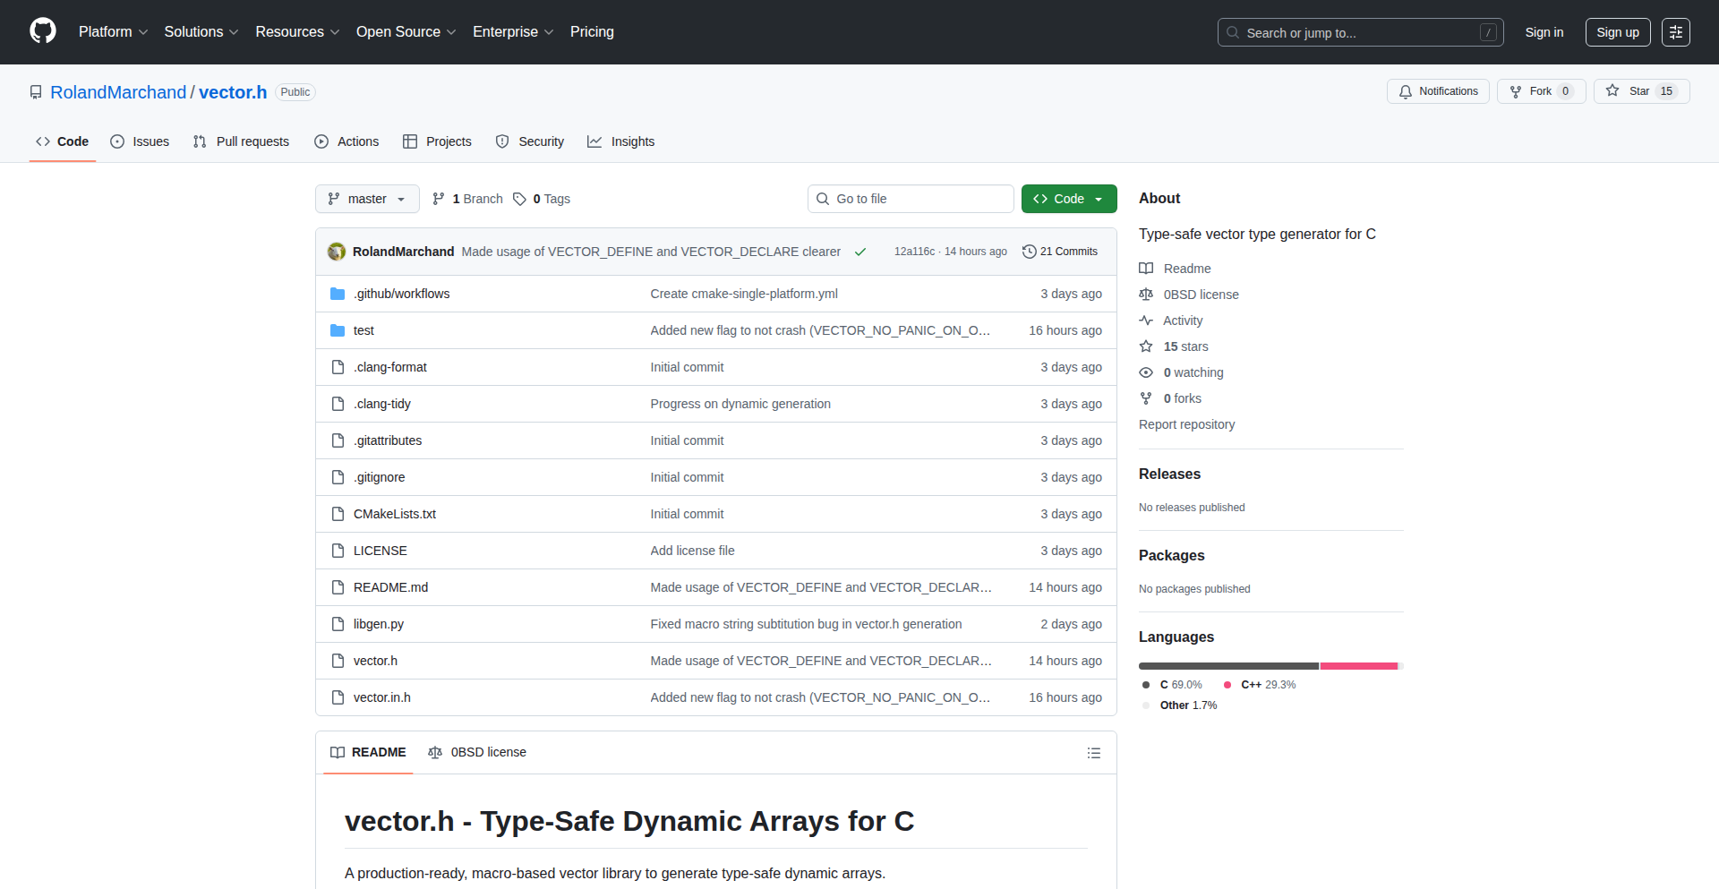Click file icon for vector.h
The height and width of the screenshot is (889, 1719).
coord(338,661)
